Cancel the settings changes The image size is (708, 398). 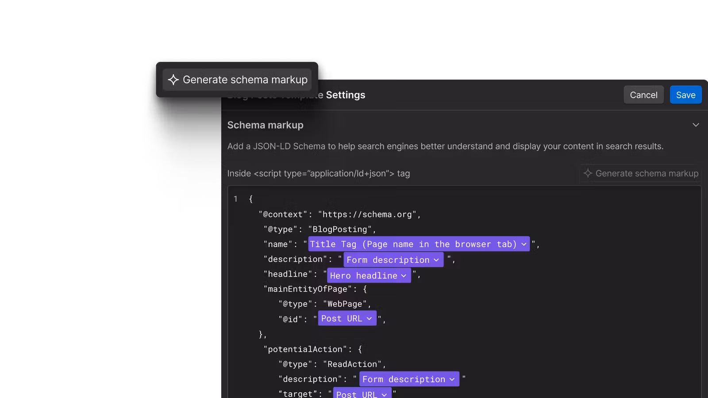(643, 95)
